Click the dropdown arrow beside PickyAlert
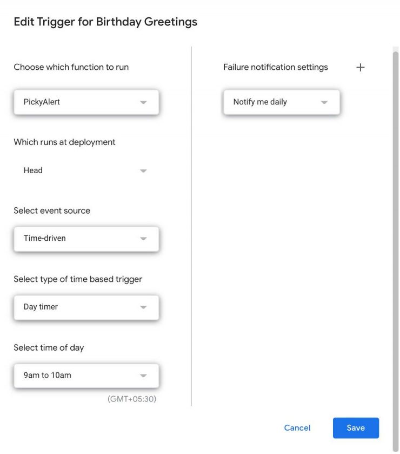This screenshot has height=454, width=400. (143, 102)
